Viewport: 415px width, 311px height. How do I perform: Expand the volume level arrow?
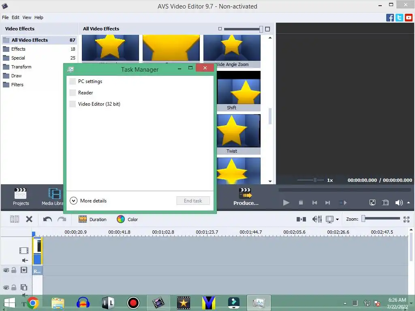[409, 202]
